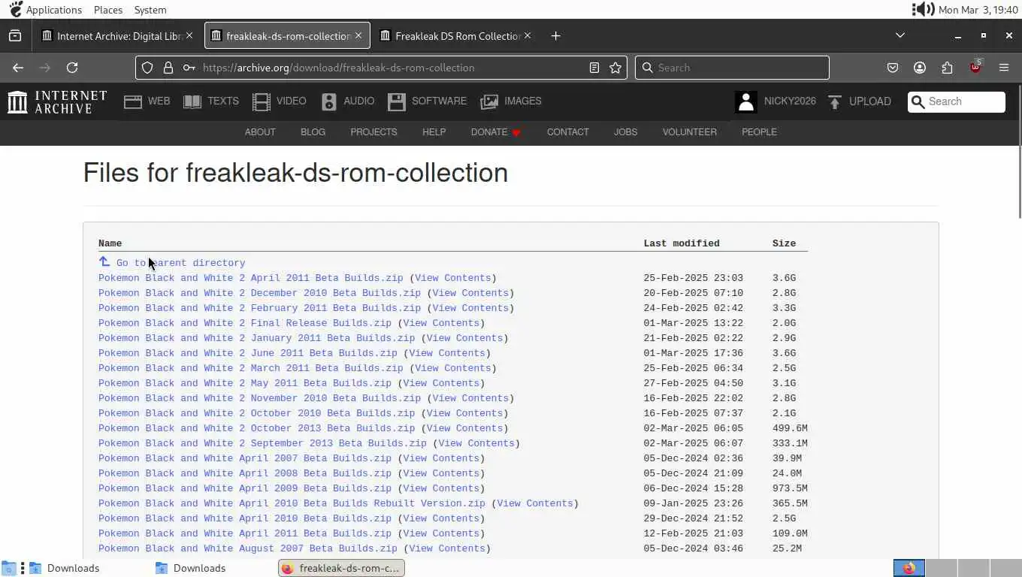Switch to the second workspace in switcher

coord(942,568)
